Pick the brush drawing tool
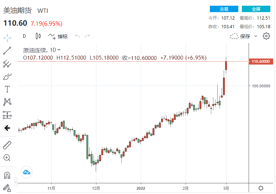The height and width of the screenshot is (194, 276). point(7,76)
